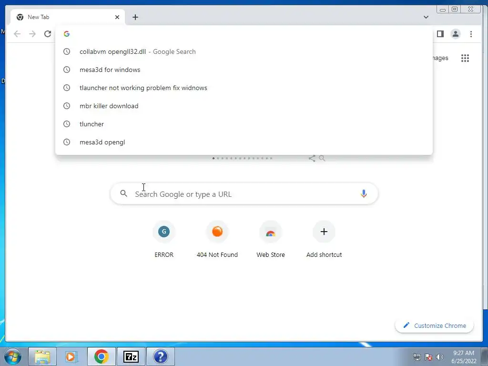Click the Chrome taskbar icon
Viewport: 488px width, 366px height.
[x=101, y=356]
